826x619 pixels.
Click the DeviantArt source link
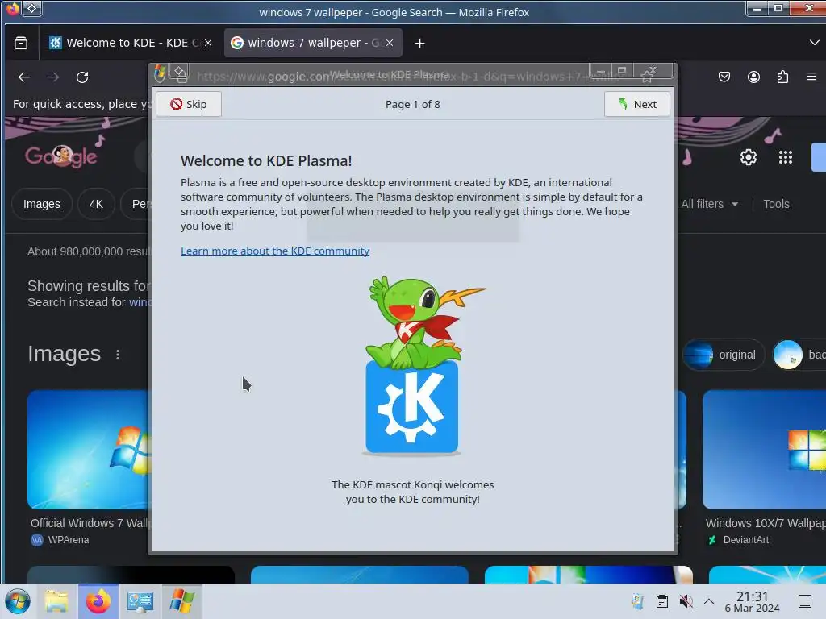click(739, 539)
